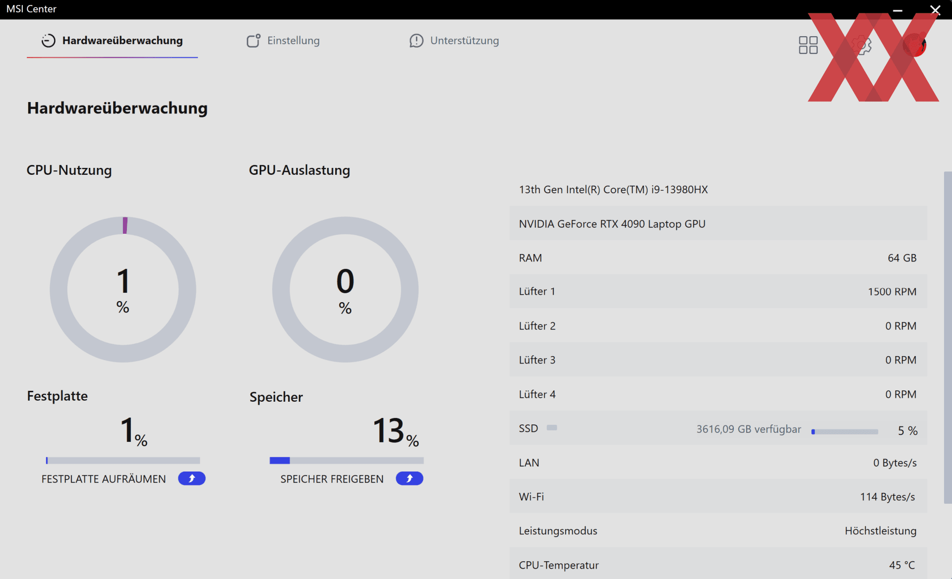The height and width of the screenshot is (579, 952).
Task: Open settings via the gear icon
Action: coord(862,45)
